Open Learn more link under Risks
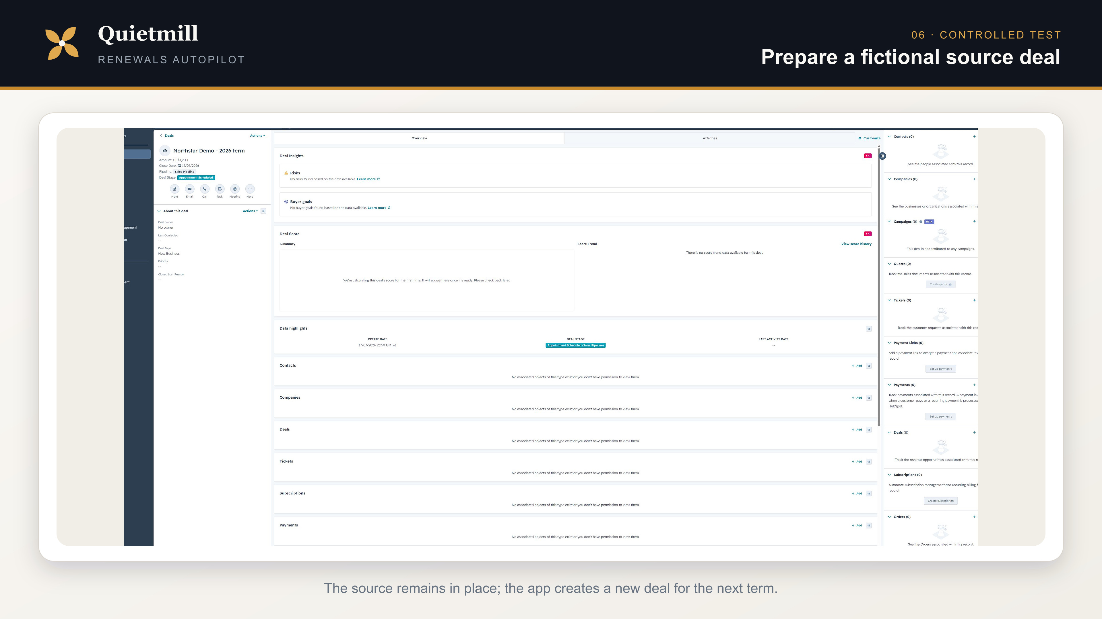 point(368,179)
